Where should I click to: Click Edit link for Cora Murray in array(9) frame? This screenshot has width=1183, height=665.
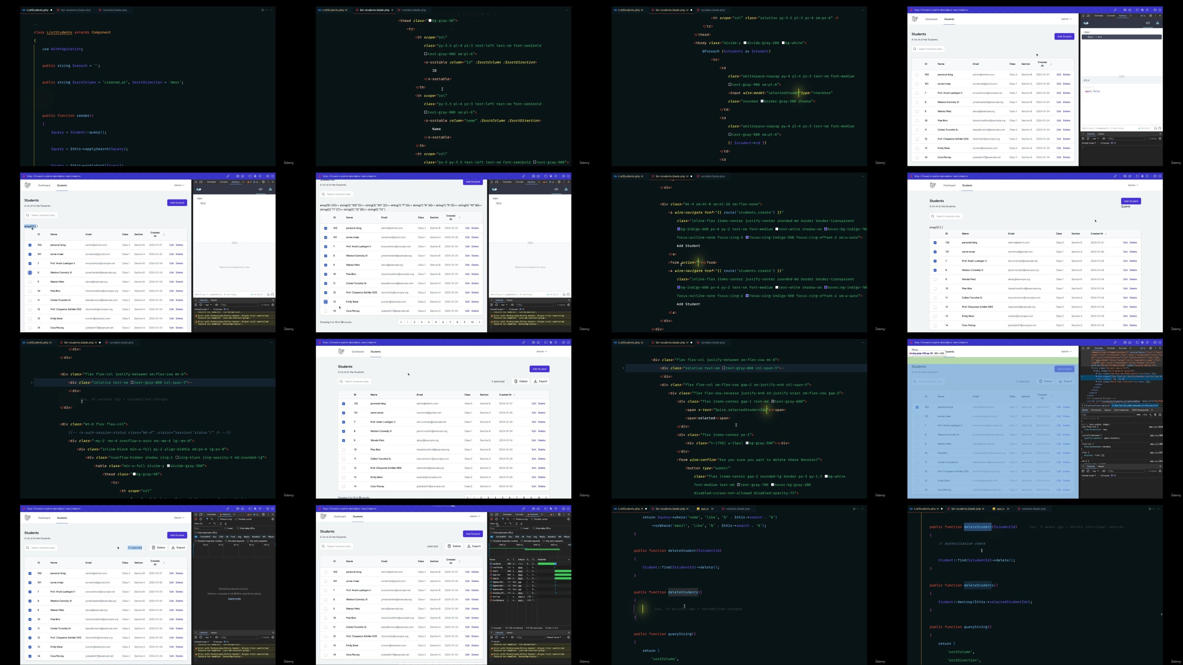click(467, 311)
